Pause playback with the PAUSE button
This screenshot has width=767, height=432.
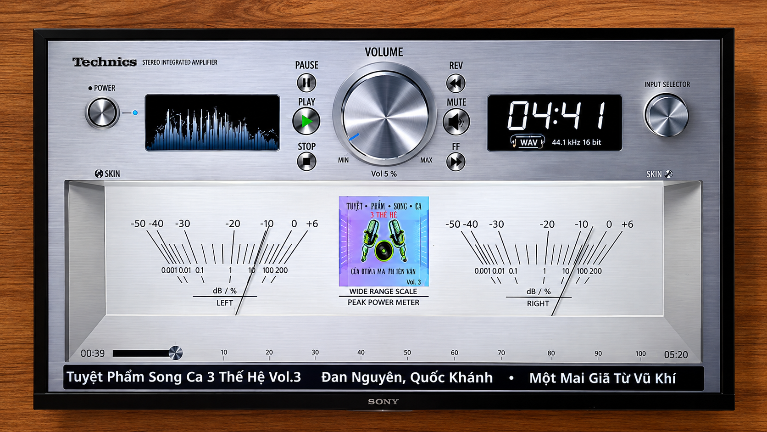pyautogui.click(x=306, y=83)
